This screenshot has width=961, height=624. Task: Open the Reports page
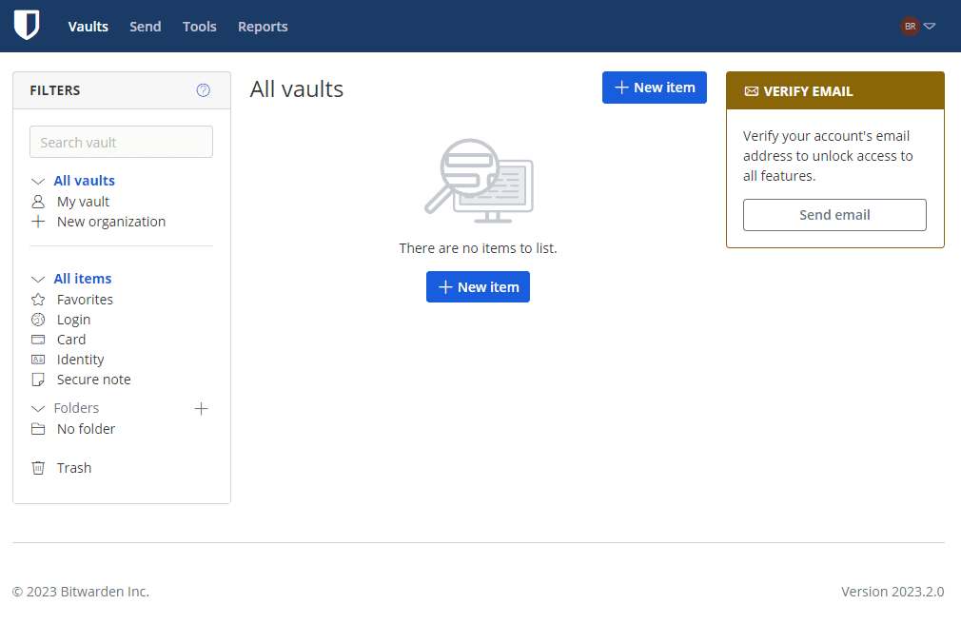point(263,26)
